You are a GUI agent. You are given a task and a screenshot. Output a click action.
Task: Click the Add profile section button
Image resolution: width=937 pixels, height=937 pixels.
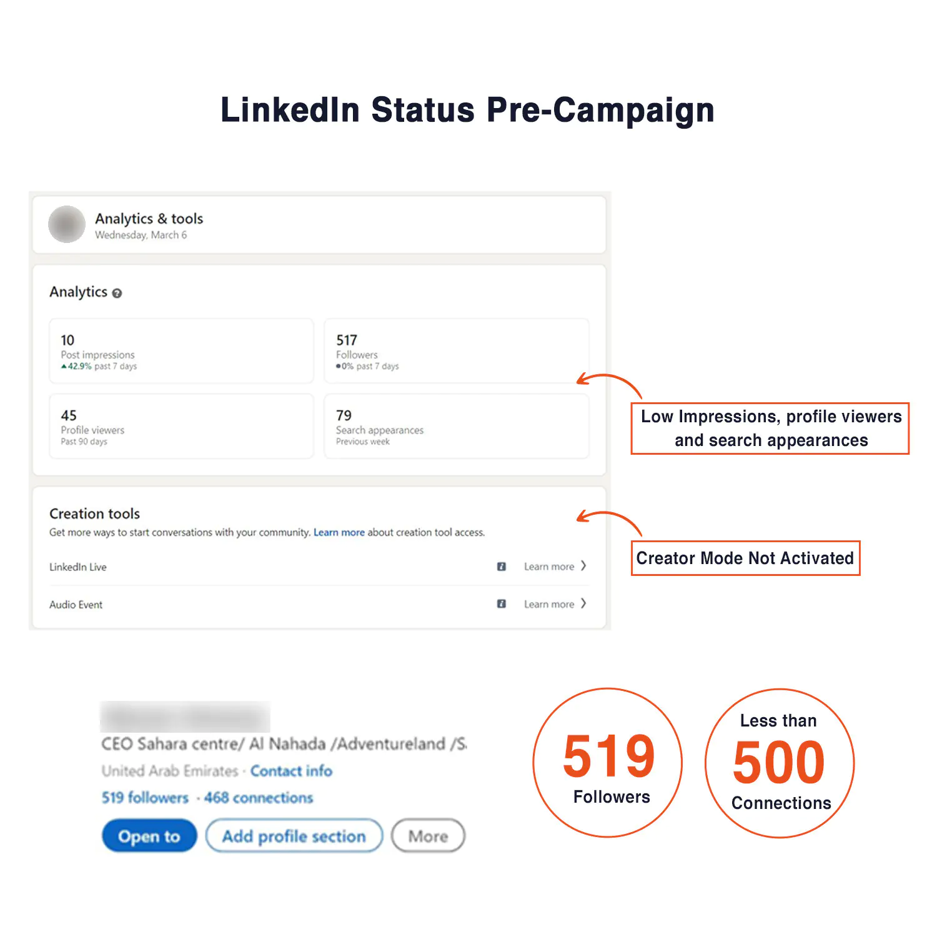(x=294, y=836)
